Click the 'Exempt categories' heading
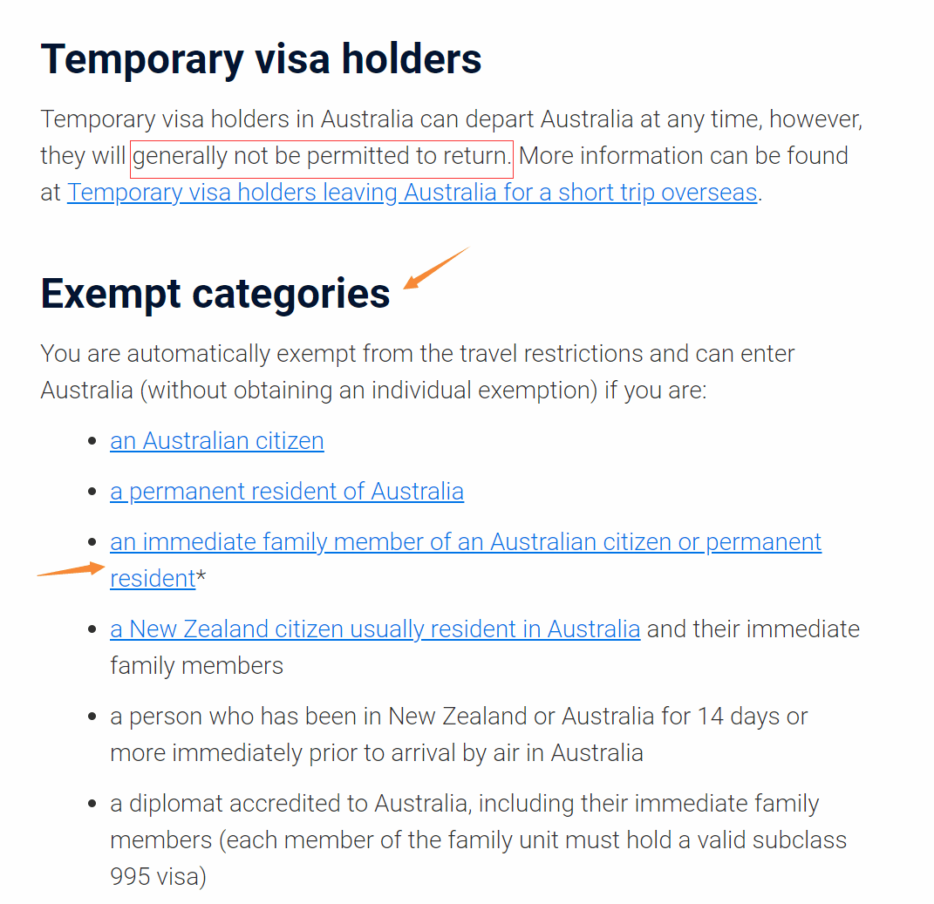934x904 pixels. (215, 294)
